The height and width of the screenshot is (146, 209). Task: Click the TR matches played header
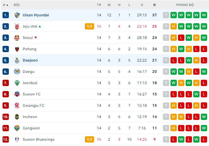(x=99, y=5)
